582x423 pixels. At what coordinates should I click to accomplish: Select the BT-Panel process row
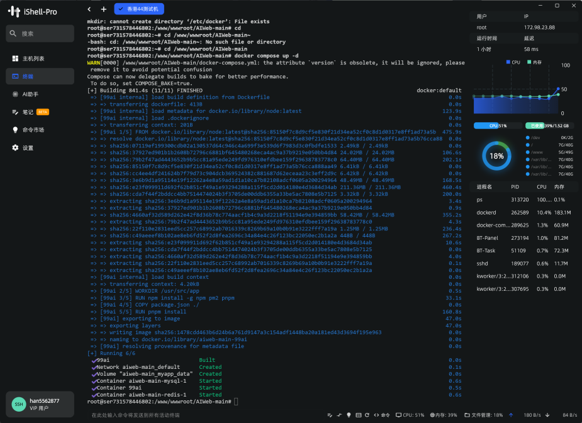point(522,238)
